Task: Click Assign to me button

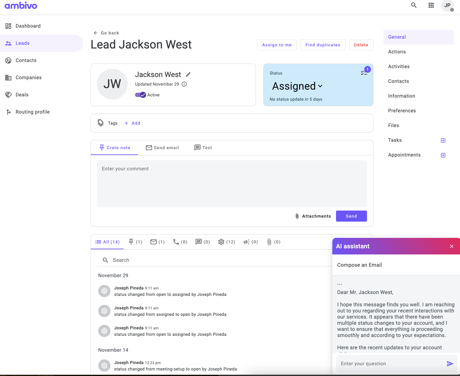Action: [x=277, y=45]
